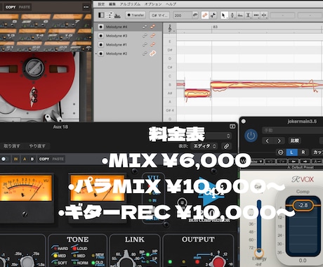The image size is (323, 267).
Task: Click the tempo field showing 200
Action: click(183, 15)
